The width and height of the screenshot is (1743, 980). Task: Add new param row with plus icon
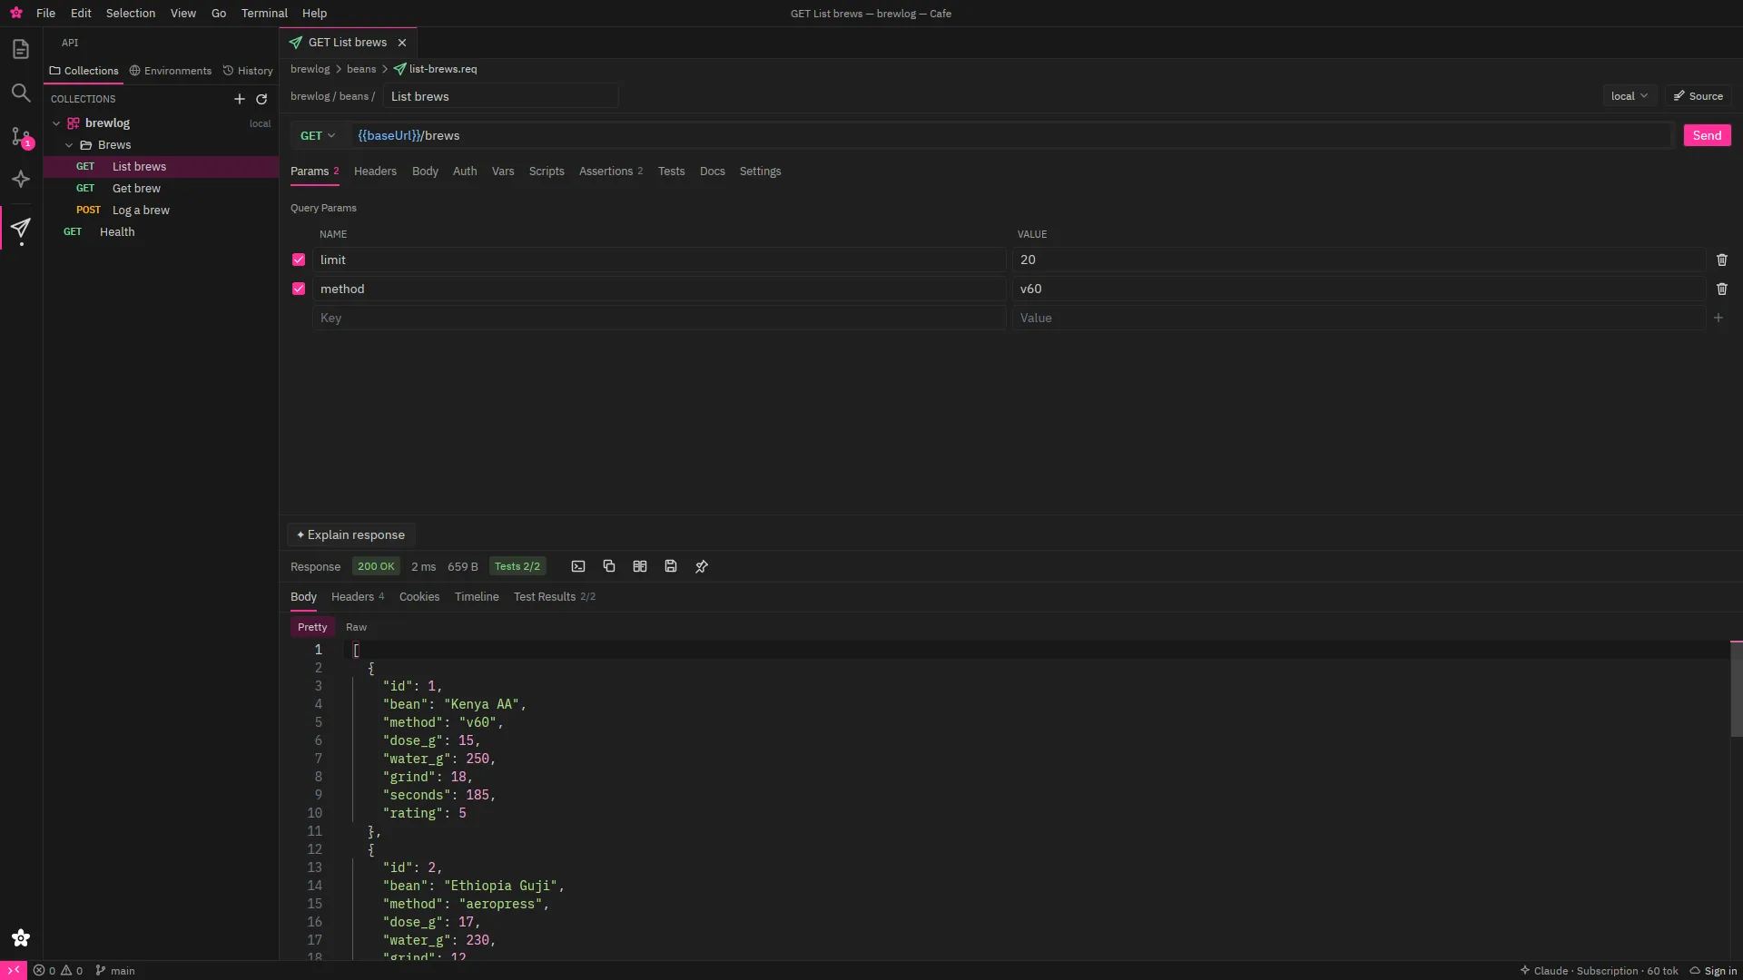click(x=1718, y=318)
